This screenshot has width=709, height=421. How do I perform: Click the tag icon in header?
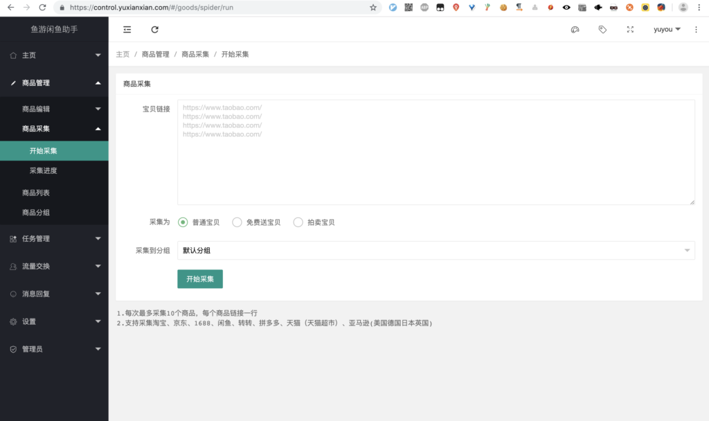coord(602,30)
